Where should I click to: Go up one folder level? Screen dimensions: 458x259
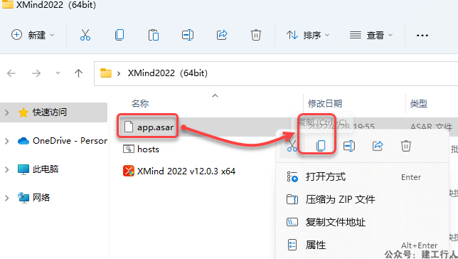click(78, 73)
